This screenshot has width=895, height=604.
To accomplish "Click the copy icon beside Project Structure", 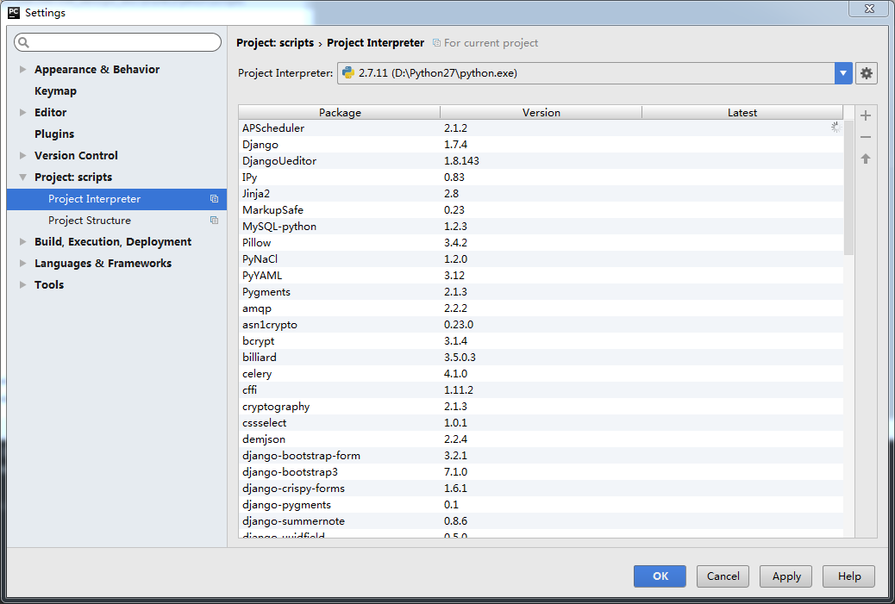I will point(214,221).
